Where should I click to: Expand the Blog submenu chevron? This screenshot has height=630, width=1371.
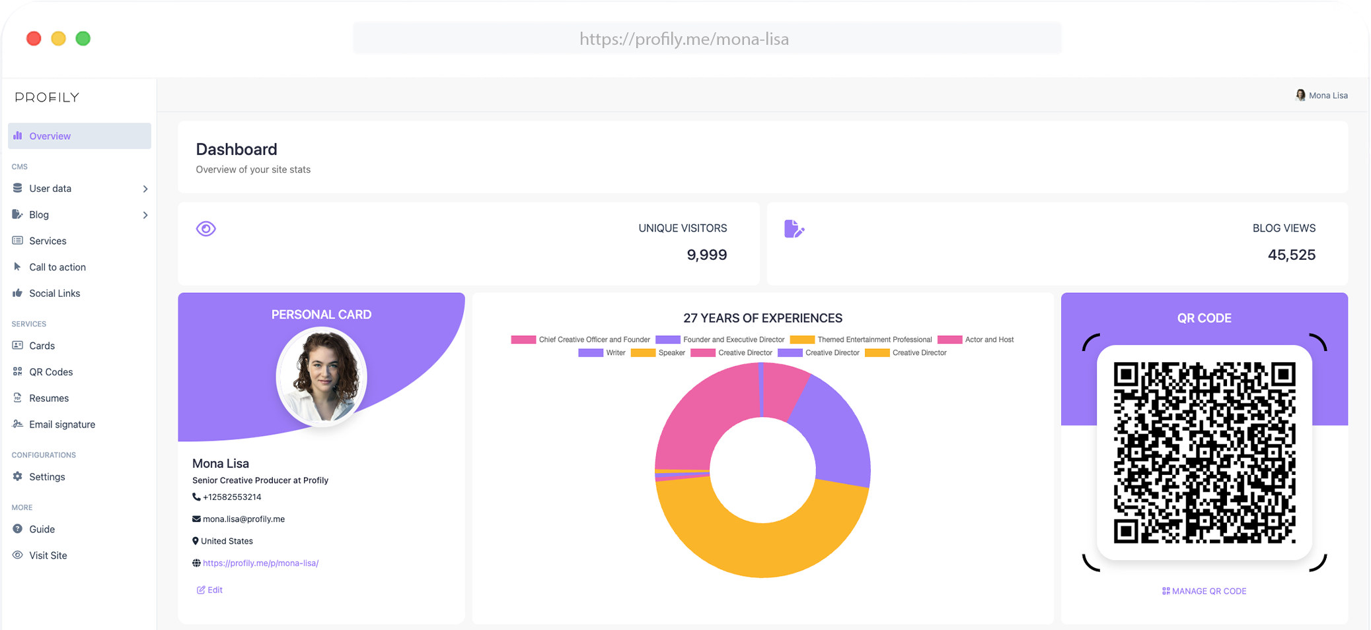145,215
